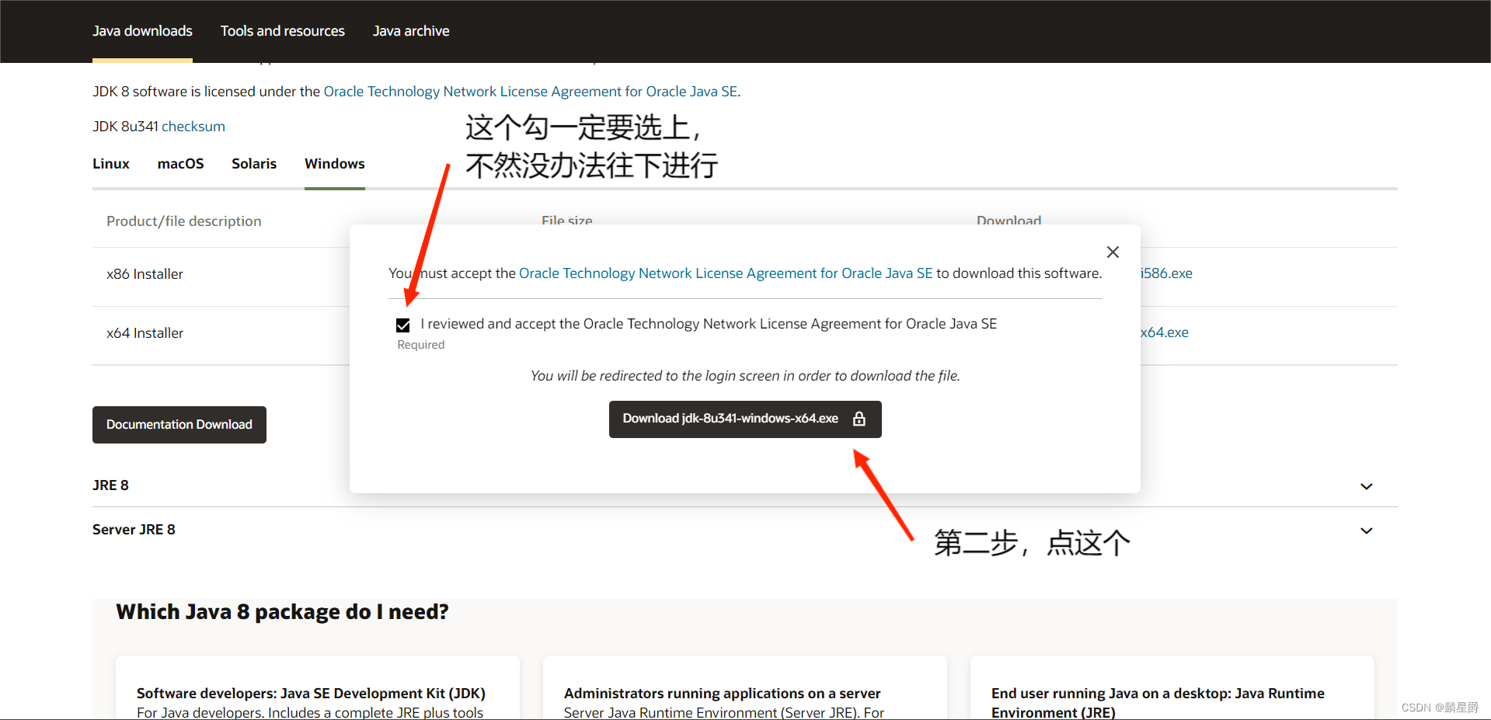Select the Solaris platform tab
The width and height of the screenshot is (1491, 720).
(254, 164)
